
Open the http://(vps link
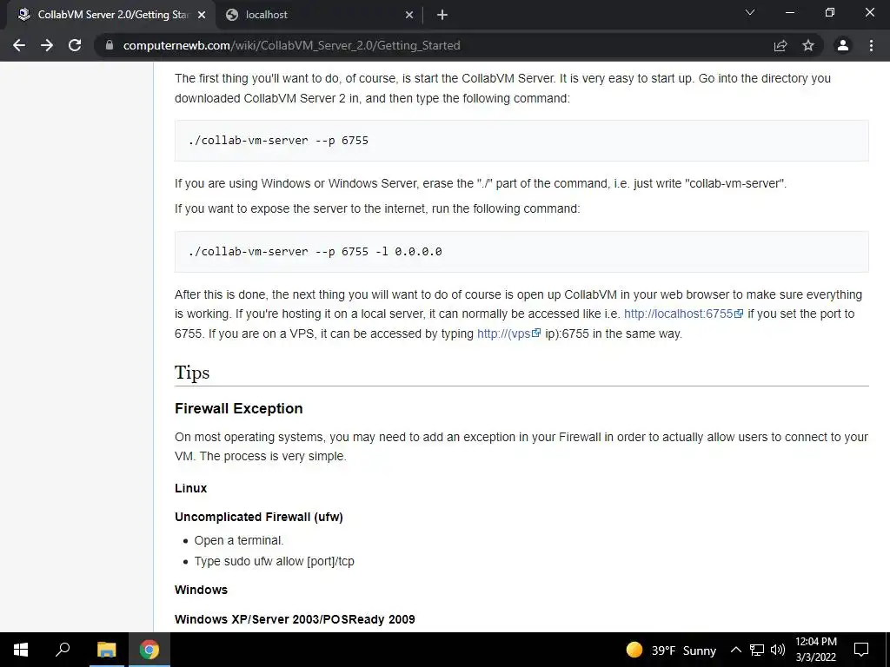[x=508, y=333]
